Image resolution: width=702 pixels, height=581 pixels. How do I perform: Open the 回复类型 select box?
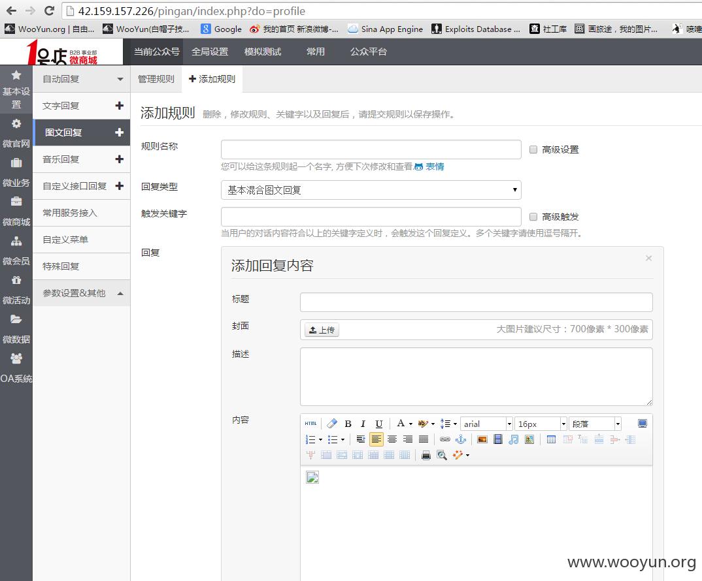(371, 190)
